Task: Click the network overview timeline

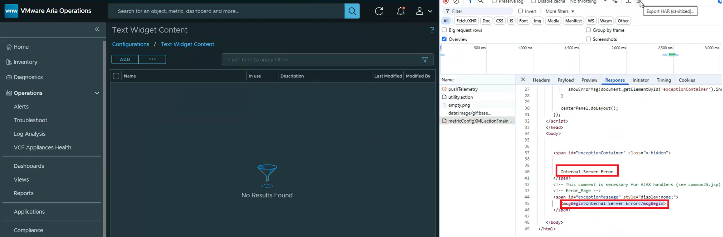Action: [x=580, y=59]
